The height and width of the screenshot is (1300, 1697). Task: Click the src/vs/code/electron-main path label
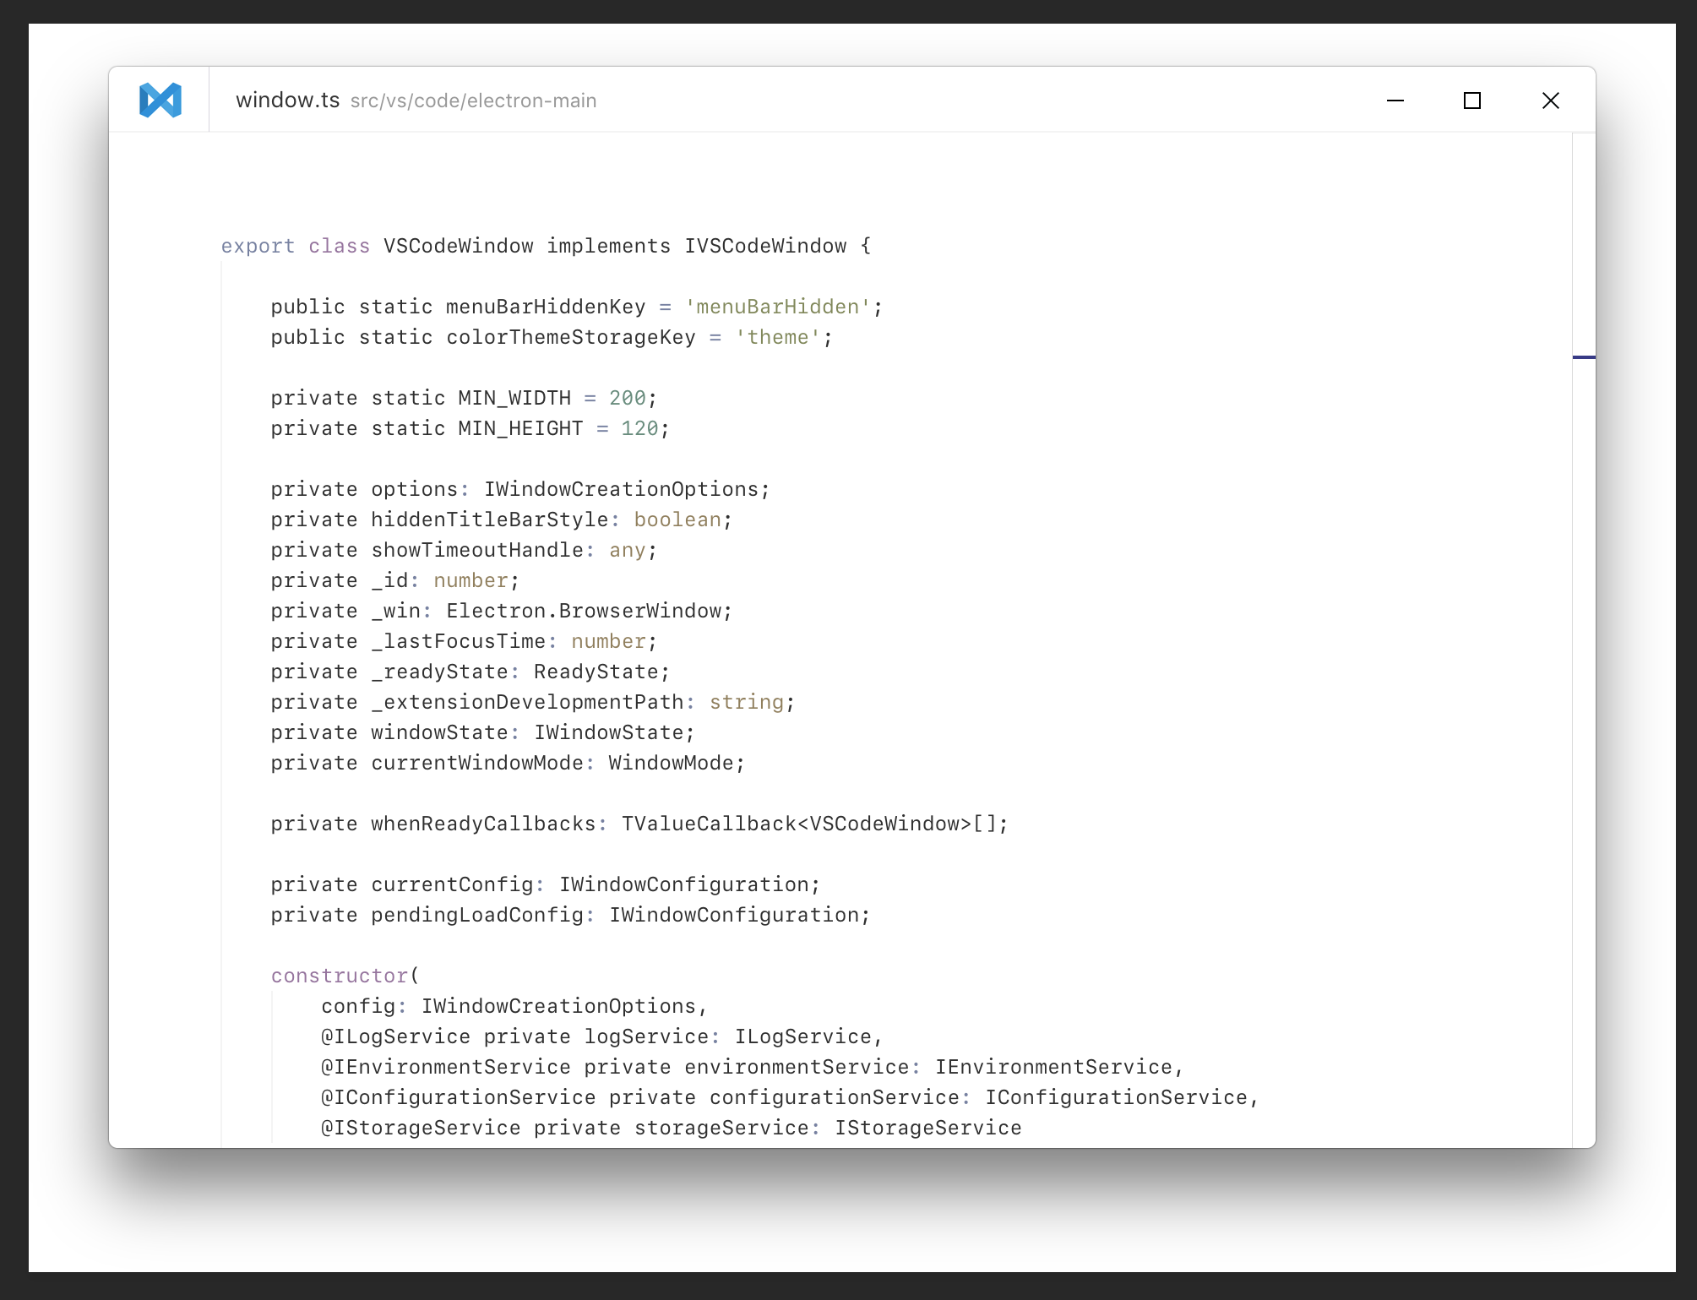click(x=473, y=101)
